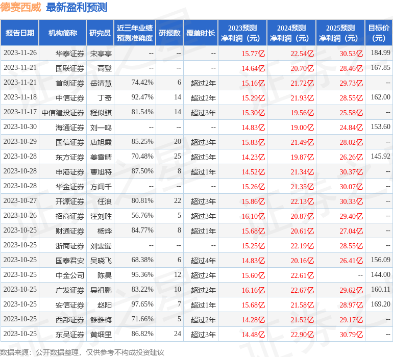The image size is (393, 357).
Task: Click accuracy value 92.47%
Action: pyautogui.click(x=142, y=97)
